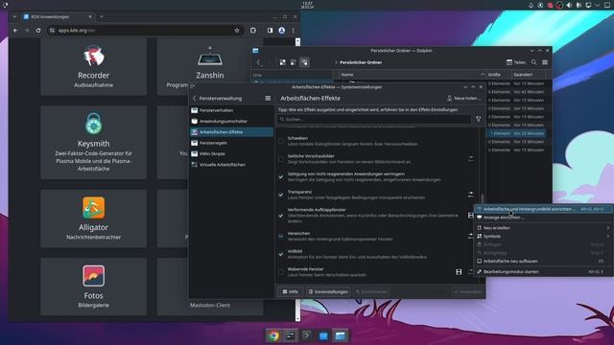Image resolution: width=614 pixels, height=345 pixels.
Task: Click browser back arrow
Action: point(15,30)
